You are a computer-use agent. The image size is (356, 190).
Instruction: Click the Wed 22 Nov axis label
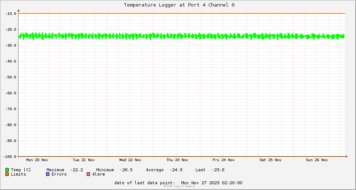pyautogui.click(x=130, y=160)
